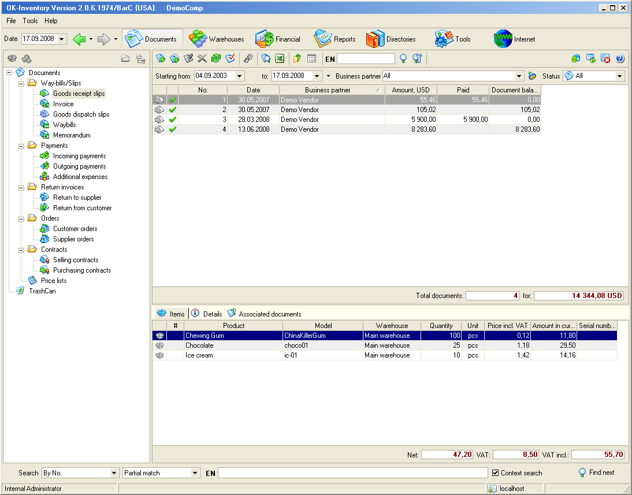Select Invoice in the documents tree
This screenshot has width=632, height=495.
63,104
